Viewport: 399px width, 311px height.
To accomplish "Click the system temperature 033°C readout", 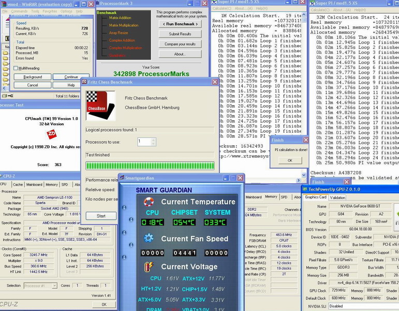I will (215, 222).
